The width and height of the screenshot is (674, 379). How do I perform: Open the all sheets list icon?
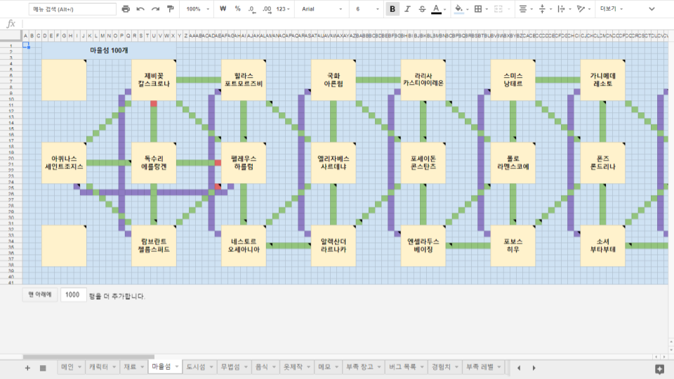pos(43,368)
